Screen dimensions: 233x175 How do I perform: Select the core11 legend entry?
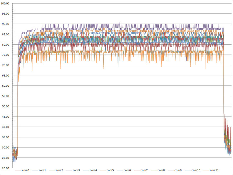(x=211, y=170)
